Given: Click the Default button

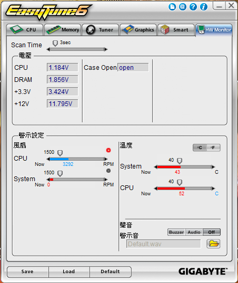Looking at the screenshot, I should pos(110,271).
